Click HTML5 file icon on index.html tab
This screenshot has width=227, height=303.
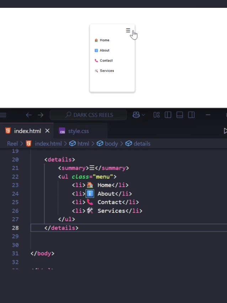click(8, 131)
